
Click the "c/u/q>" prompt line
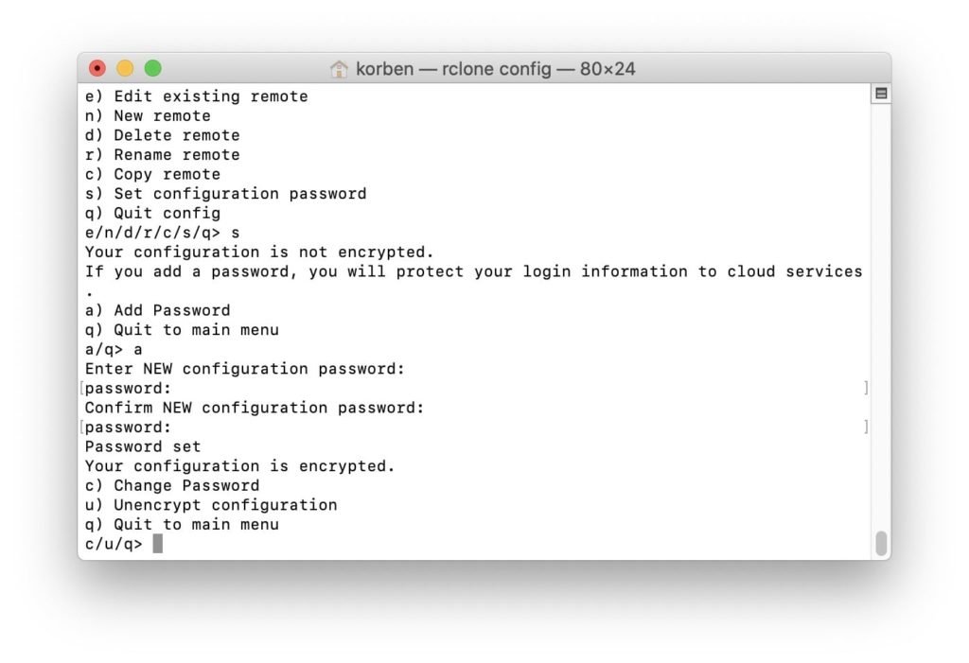tap(115, 543)
